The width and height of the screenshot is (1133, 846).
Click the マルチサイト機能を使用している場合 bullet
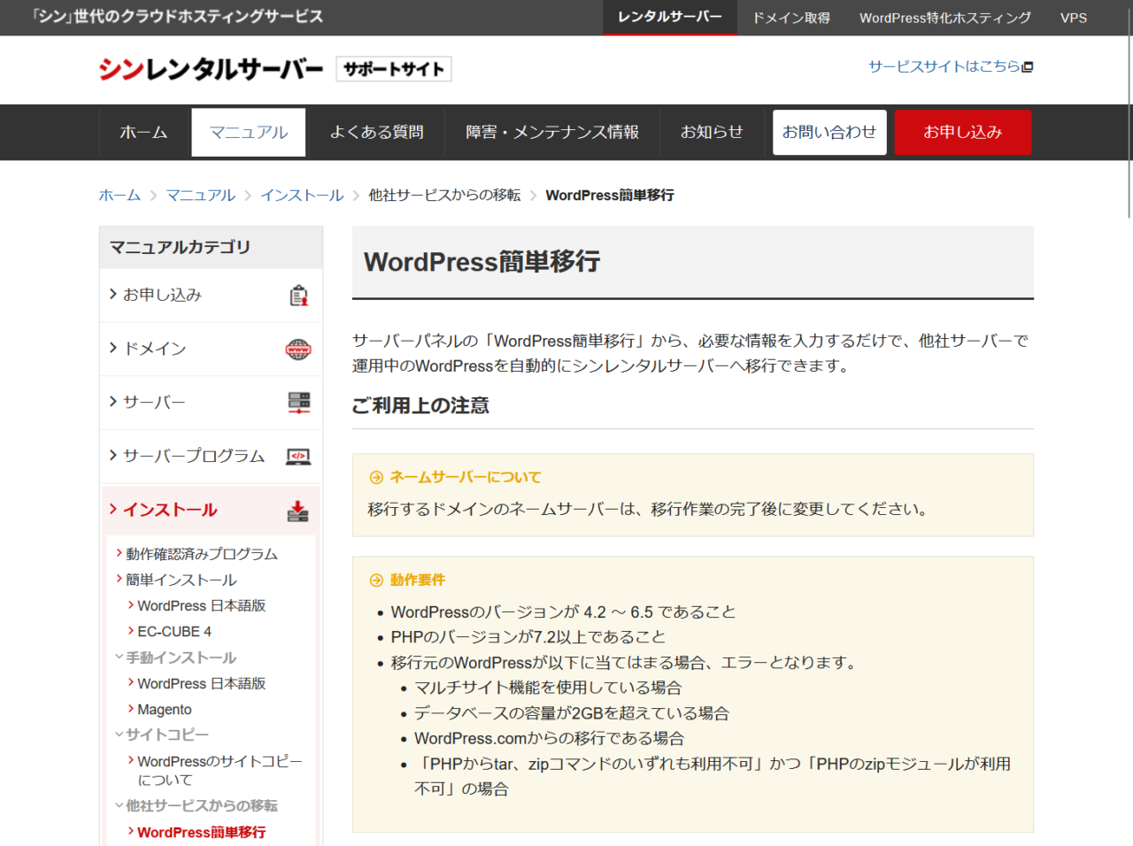click(x=548, y=688)
